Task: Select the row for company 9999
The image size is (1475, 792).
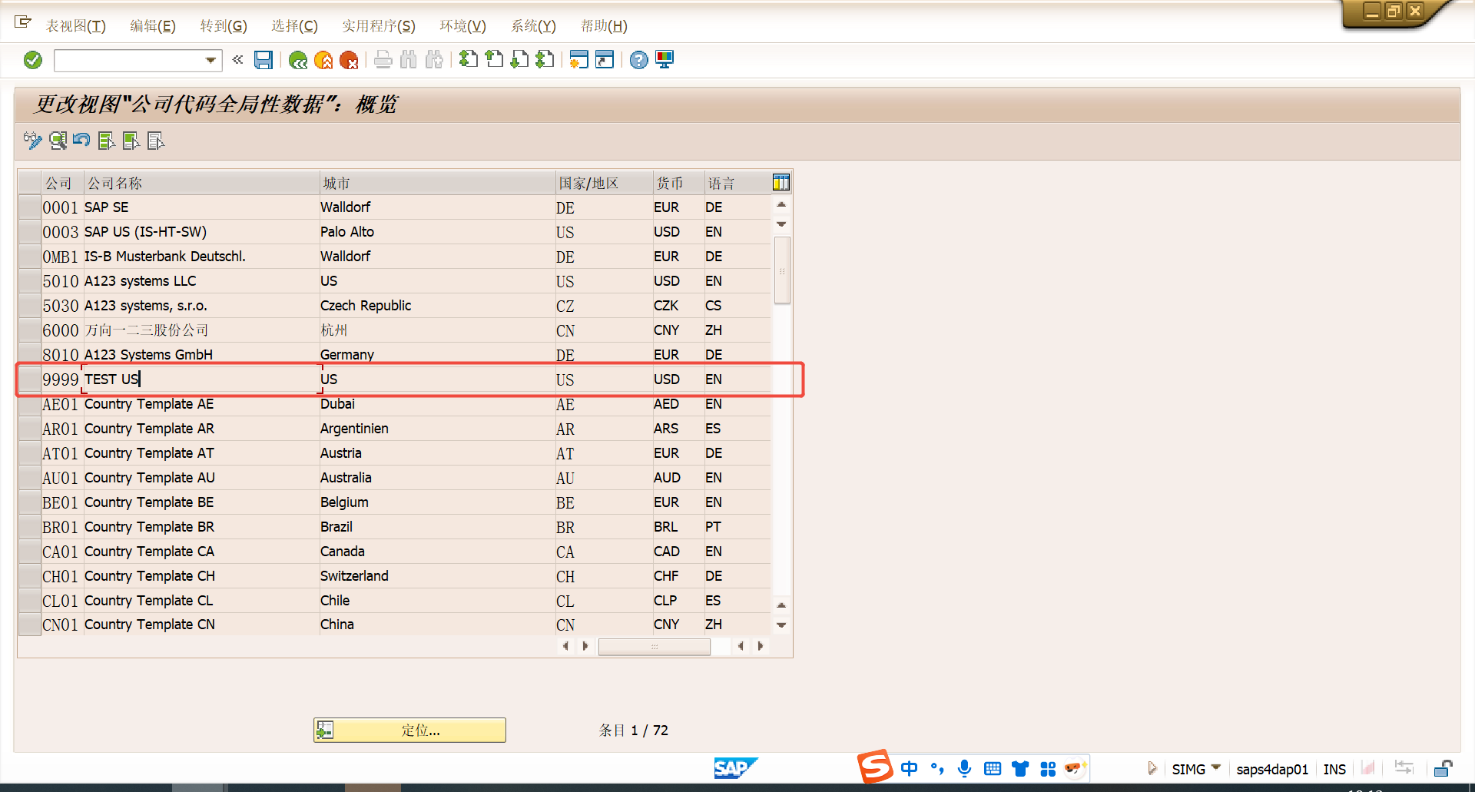Action: coord(30,379)
